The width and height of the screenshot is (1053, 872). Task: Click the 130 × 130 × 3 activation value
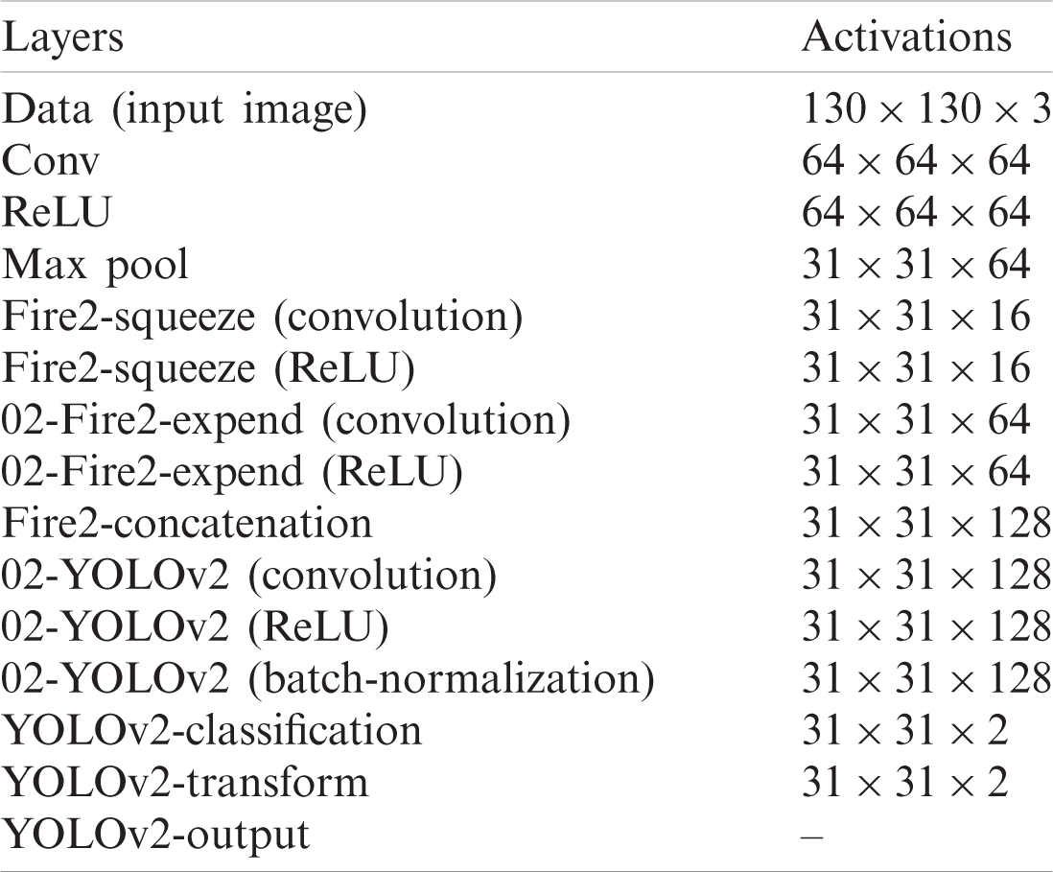pyautogui.click(x=917, y=110)
